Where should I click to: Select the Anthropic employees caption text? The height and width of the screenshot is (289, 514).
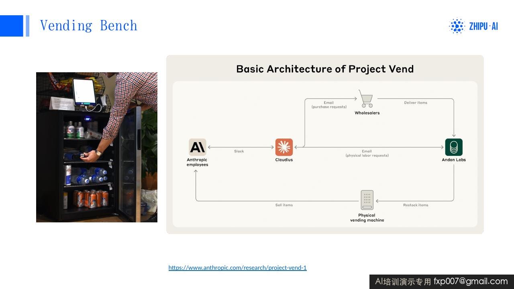[x=197, y=162]
